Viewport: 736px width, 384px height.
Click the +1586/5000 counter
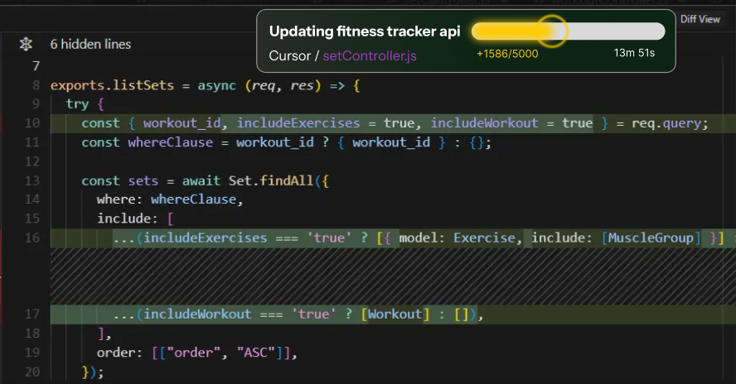(x=507, y=54)
